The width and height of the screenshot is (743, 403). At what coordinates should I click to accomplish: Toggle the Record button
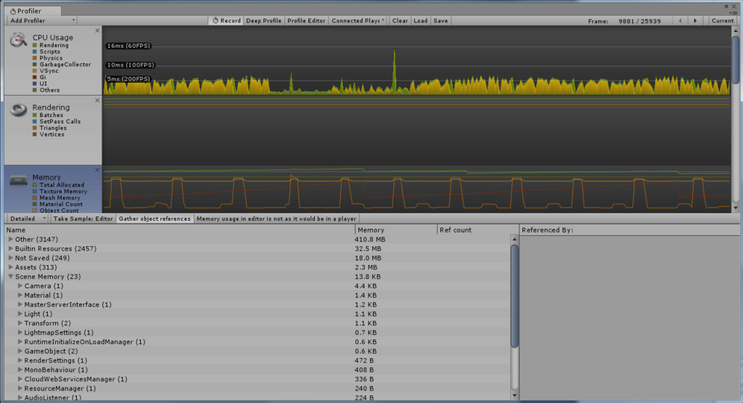pos(226,20)
